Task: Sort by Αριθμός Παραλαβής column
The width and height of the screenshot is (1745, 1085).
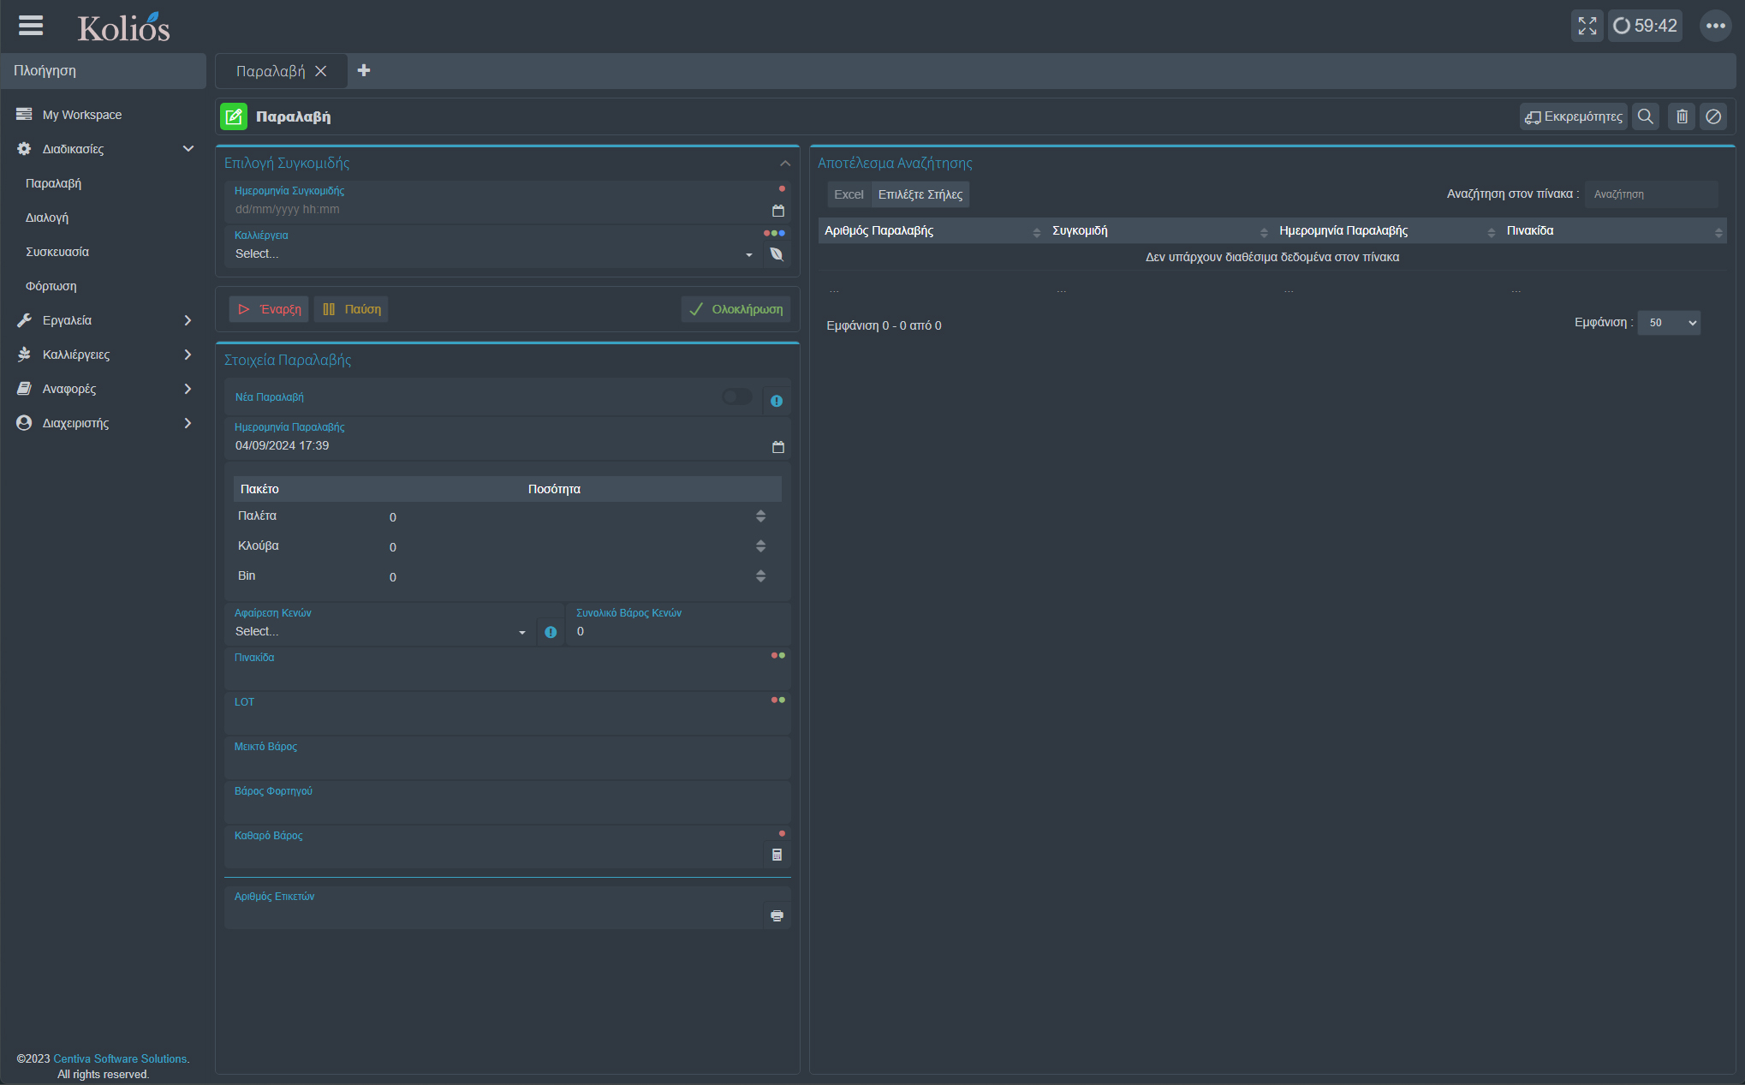Action: point(932,231)
